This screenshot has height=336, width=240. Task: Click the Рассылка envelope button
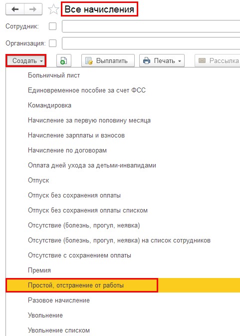218,60
